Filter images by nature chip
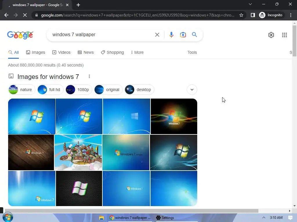This screenshot has height=222, width=297. click(21, 90)
